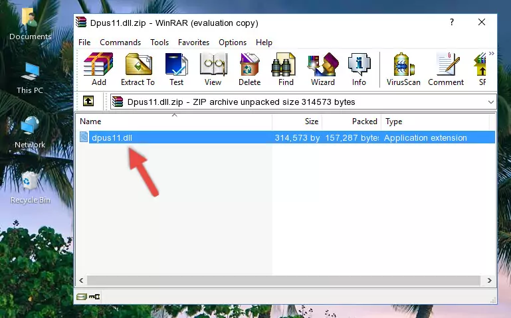The image size is (511, 318).
Task: Open the View file tool
Action: click(x=213, y=69)
